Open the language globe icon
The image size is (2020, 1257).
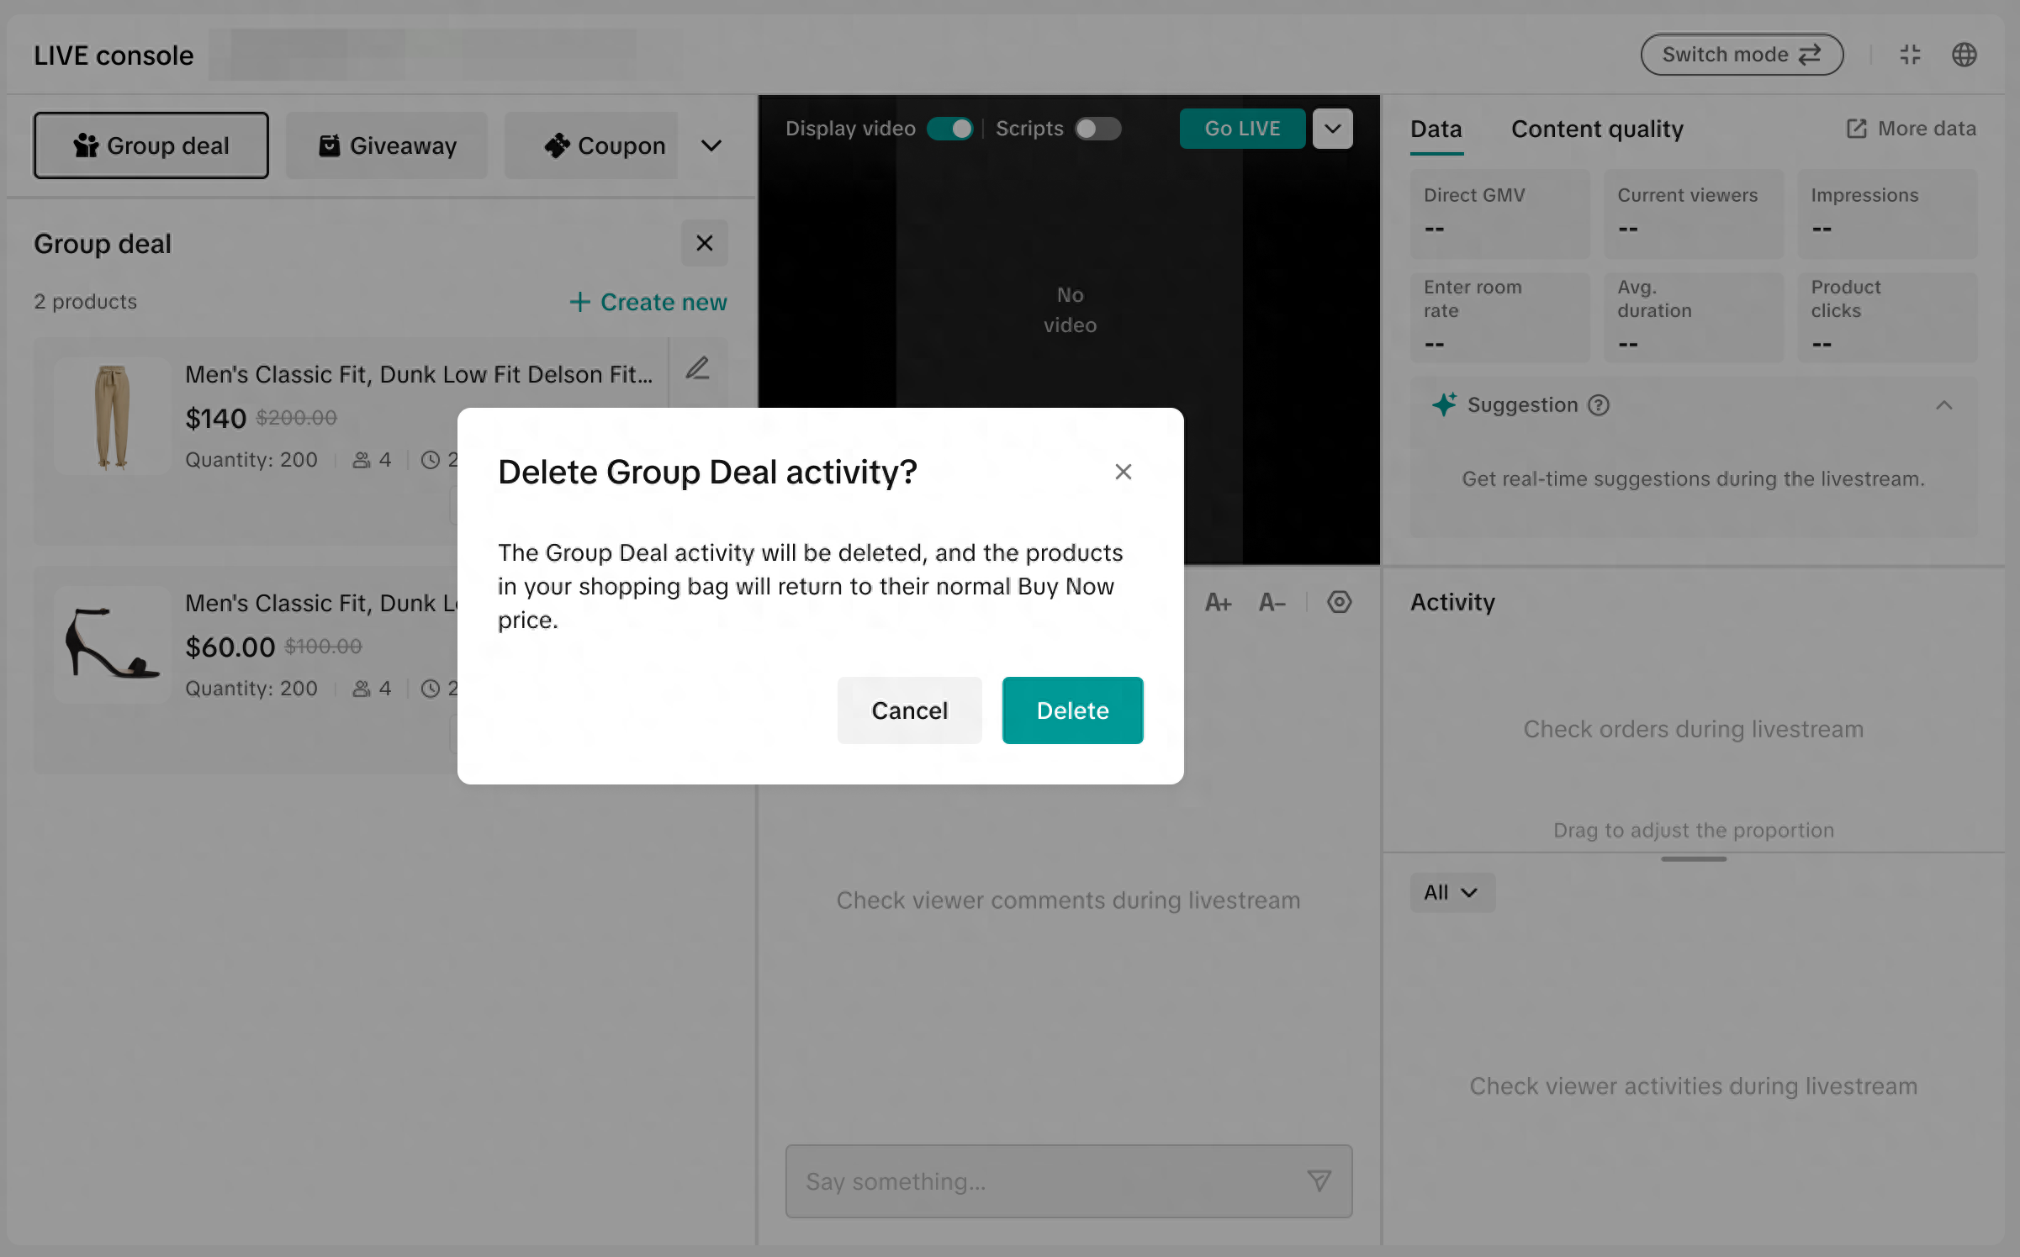click(x=1964, y=55)
